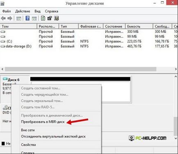Click the 177,65 ГБ free space cell
Viewport: 178px width, 154px height.
(162, 46)
